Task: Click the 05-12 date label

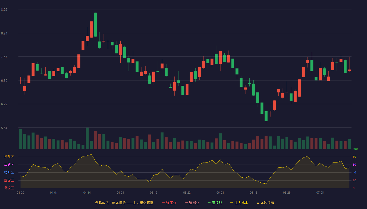Action: click(x=154, y=193)
